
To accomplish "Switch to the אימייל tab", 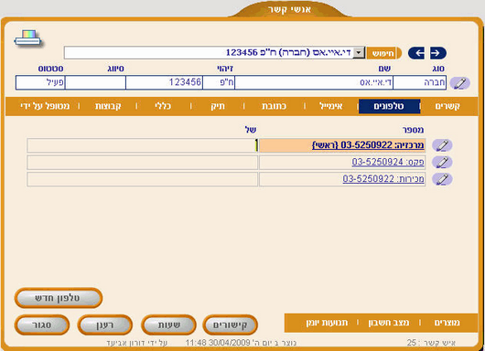I will 330,106.
